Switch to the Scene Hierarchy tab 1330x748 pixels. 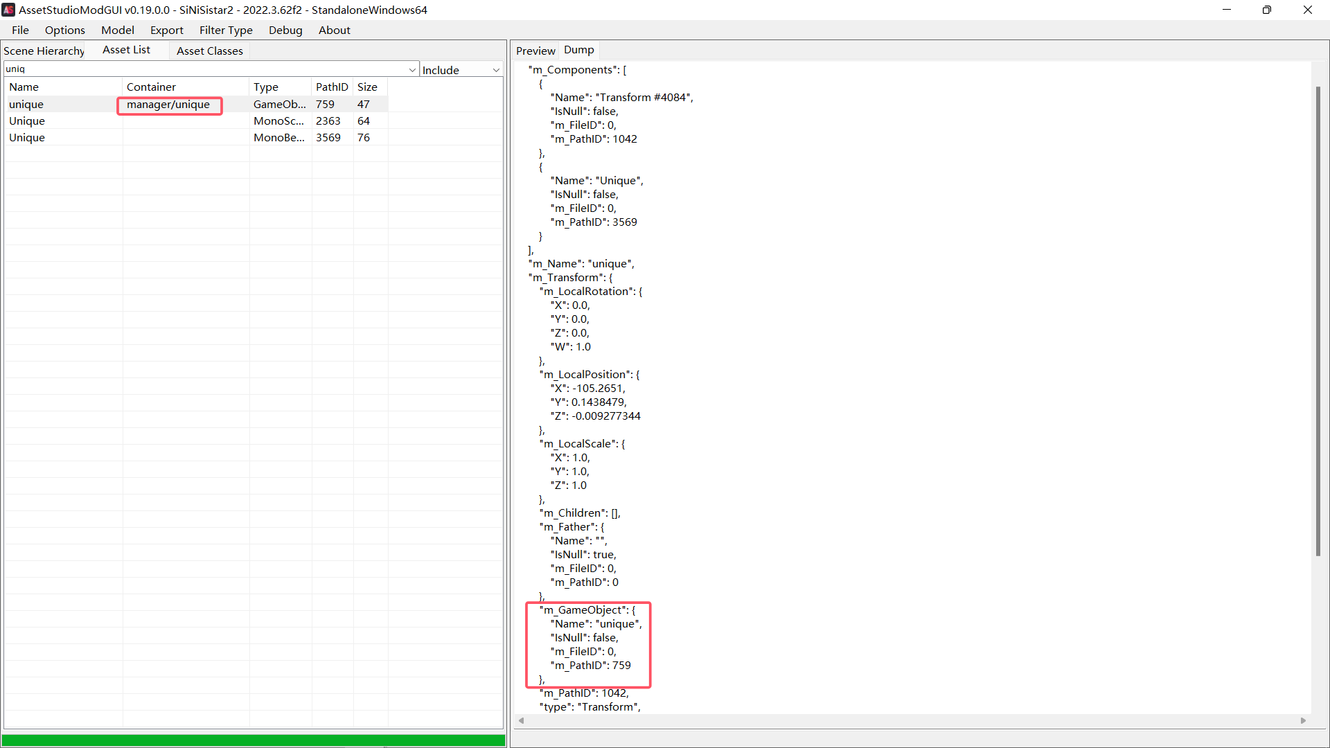tap(44, 51)
